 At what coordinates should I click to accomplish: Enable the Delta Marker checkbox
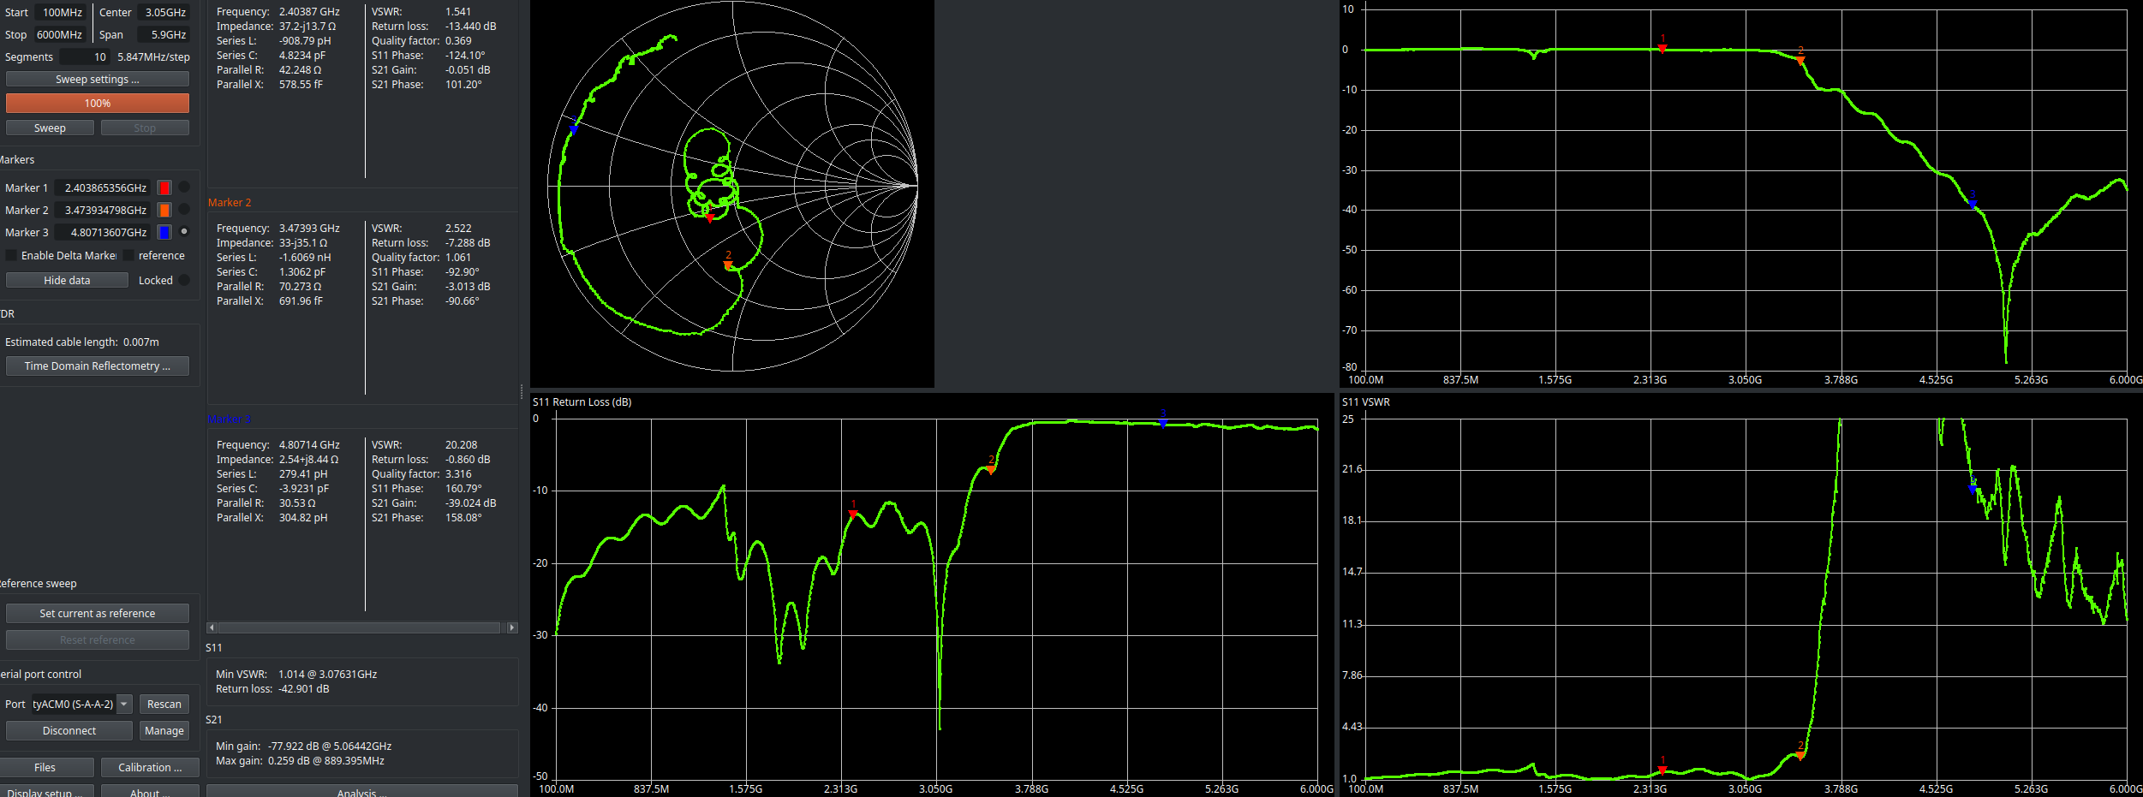pyautogui.click(x=11, y=255)
